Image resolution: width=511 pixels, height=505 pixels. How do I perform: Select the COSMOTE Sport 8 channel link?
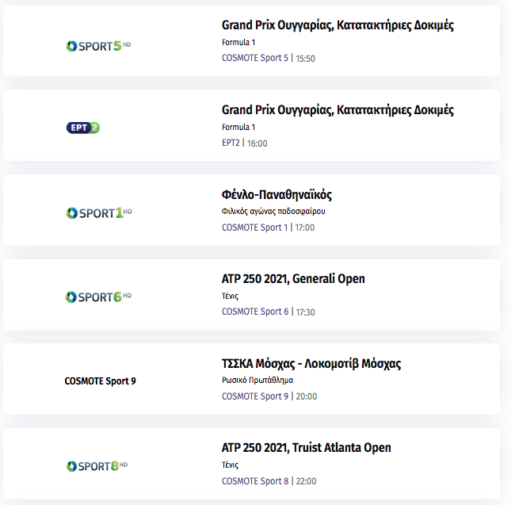coord(255,481)
